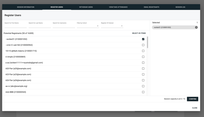Screen dimensions: 204x117
Task: Uncheck the worker01 (2100001052) checkbox
Action: [x=143, y=39]
